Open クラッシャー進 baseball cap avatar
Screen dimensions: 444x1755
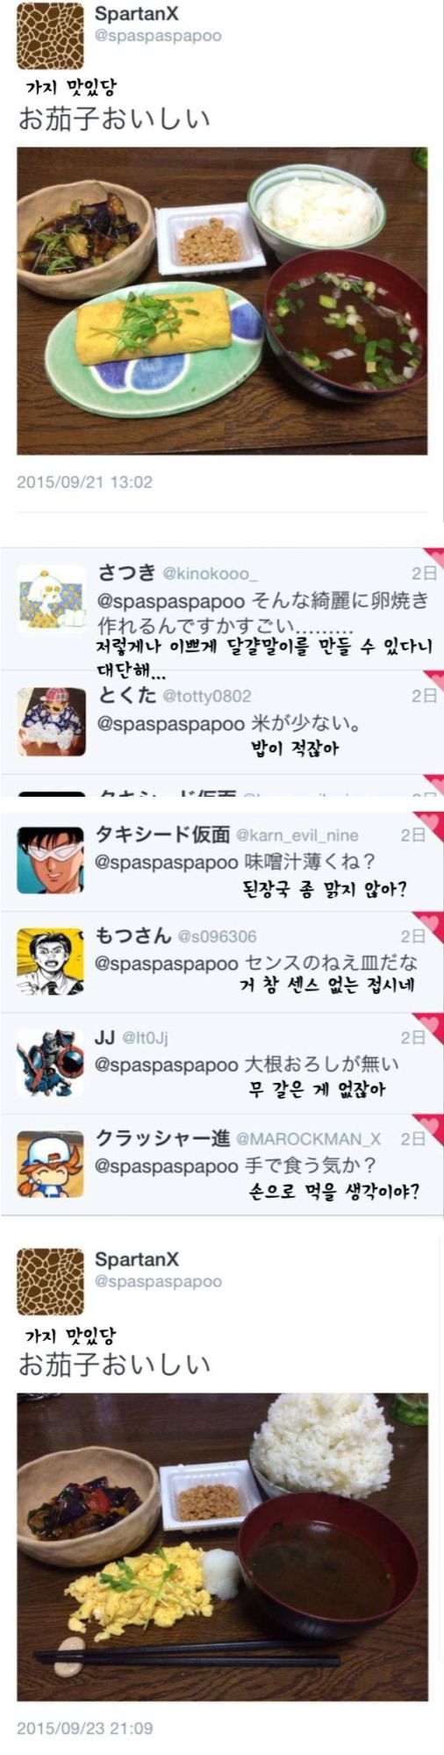pyautogui.click(x=50, y=1164)
